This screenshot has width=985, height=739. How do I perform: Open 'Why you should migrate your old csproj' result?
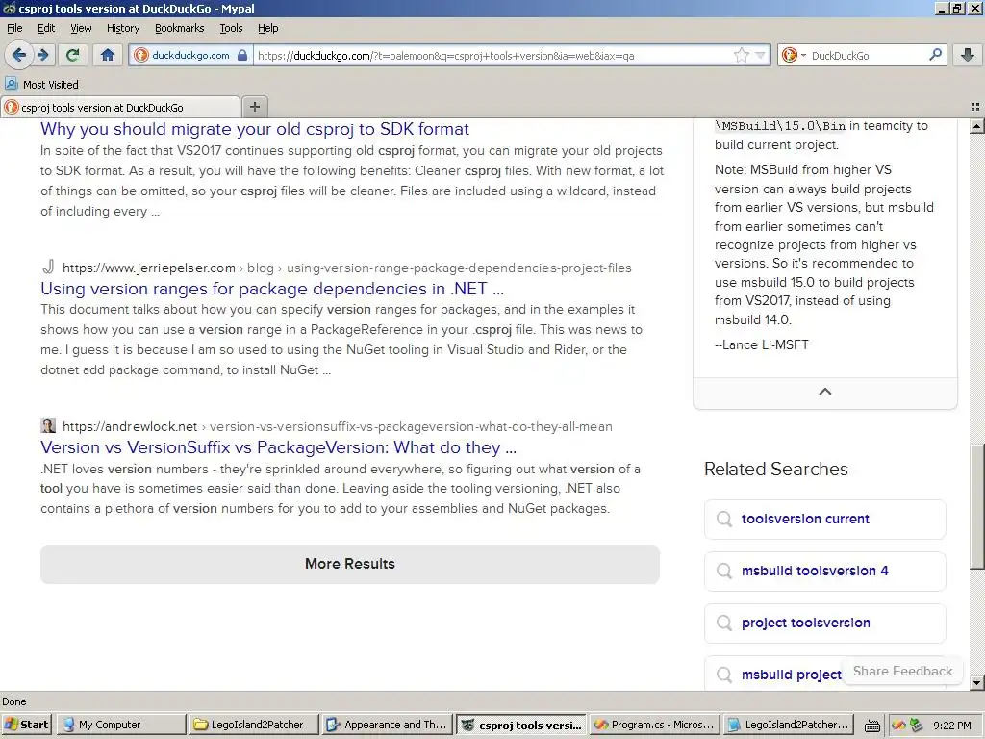click(x=254, y=129)
